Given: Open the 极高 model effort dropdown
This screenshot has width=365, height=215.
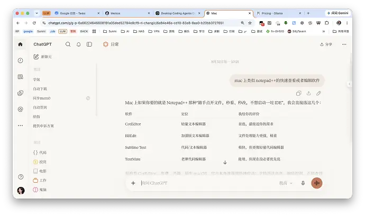Looking at the screenshot, I should (x=286, y=183).
